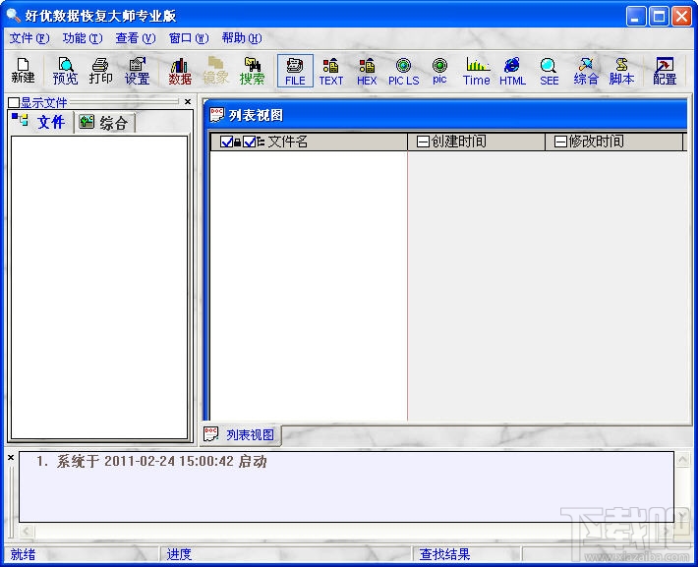Click the Time chart toolbar icon
This screenshot has width=698, height=567.
coord(477,71)
